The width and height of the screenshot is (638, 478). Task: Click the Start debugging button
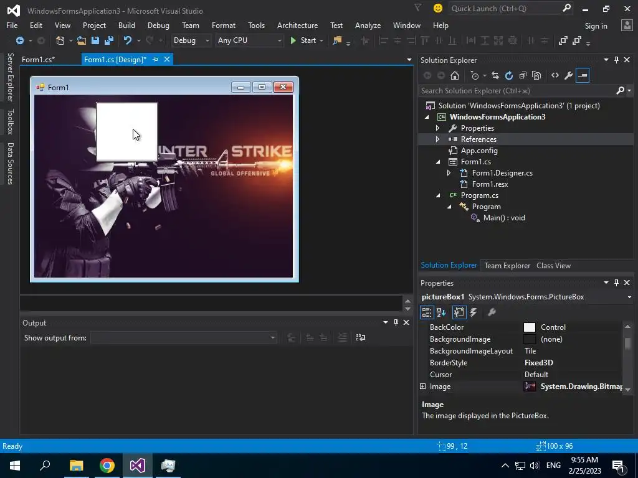pyautogui.click(x=303, y=40)
